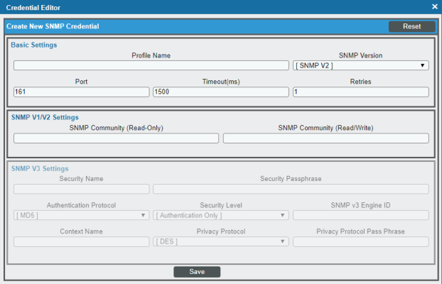Save the new SNMP credential

point(197,272)
